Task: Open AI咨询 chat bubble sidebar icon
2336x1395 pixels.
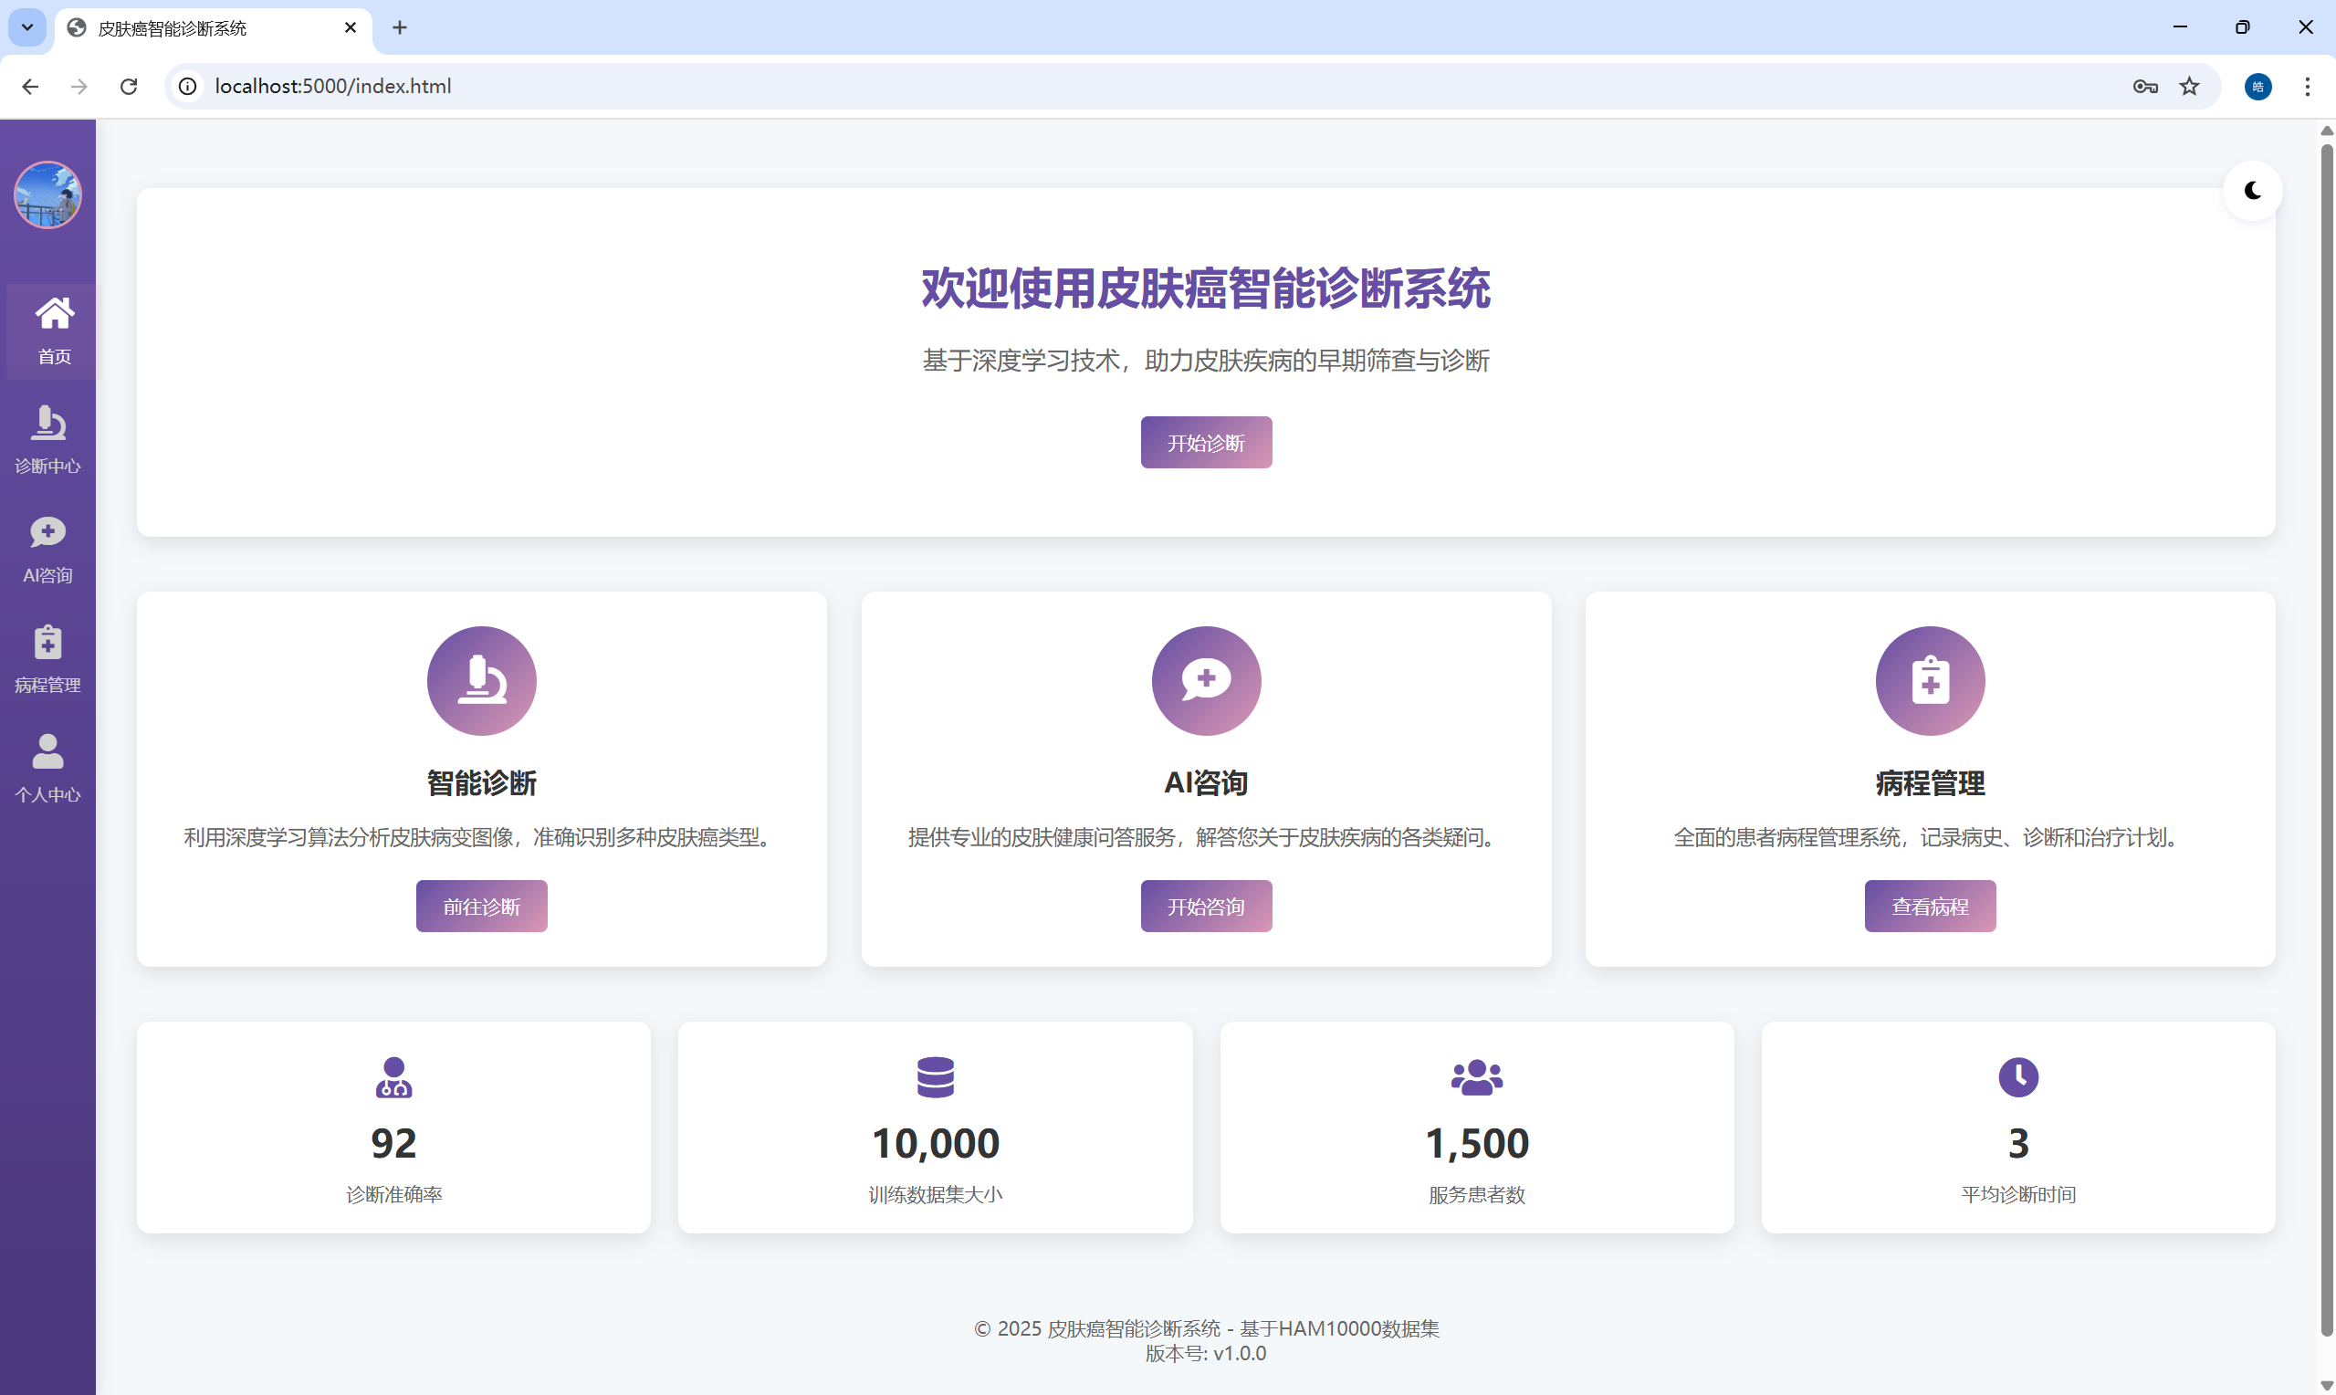Action: [x=47, y=532]
